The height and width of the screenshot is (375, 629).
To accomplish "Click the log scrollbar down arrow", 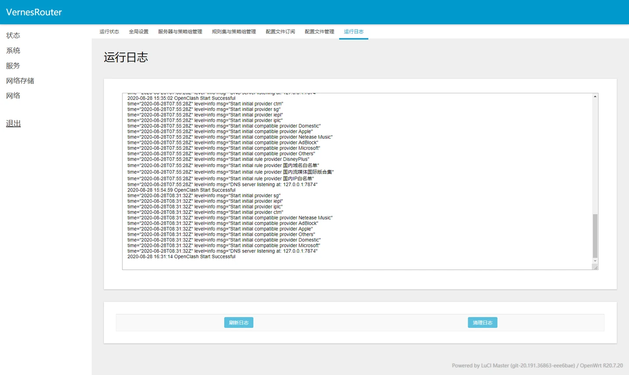I will coord(595,261).
